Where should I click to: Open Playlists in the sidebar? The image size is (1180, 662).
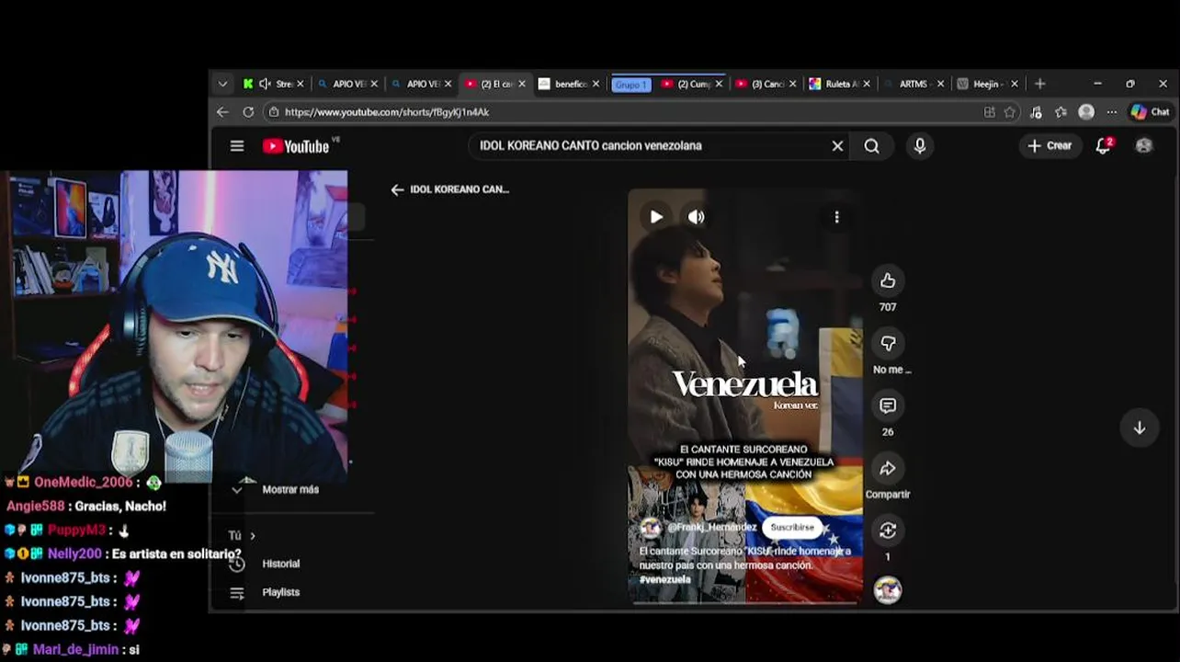[x=280, y=593]
